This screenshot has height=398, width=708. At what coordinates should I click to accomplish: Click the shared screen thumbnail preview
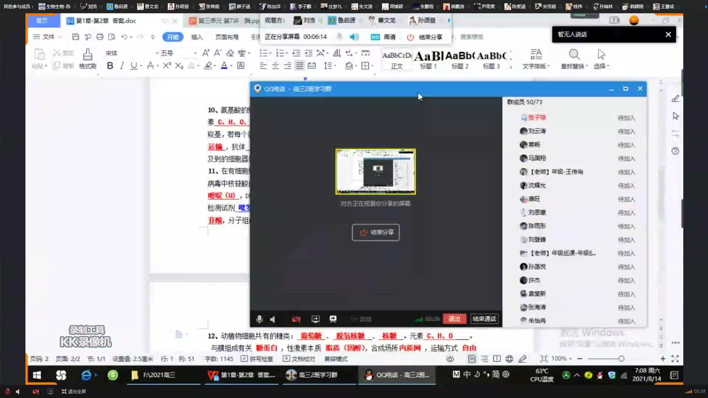click(375, 171)
